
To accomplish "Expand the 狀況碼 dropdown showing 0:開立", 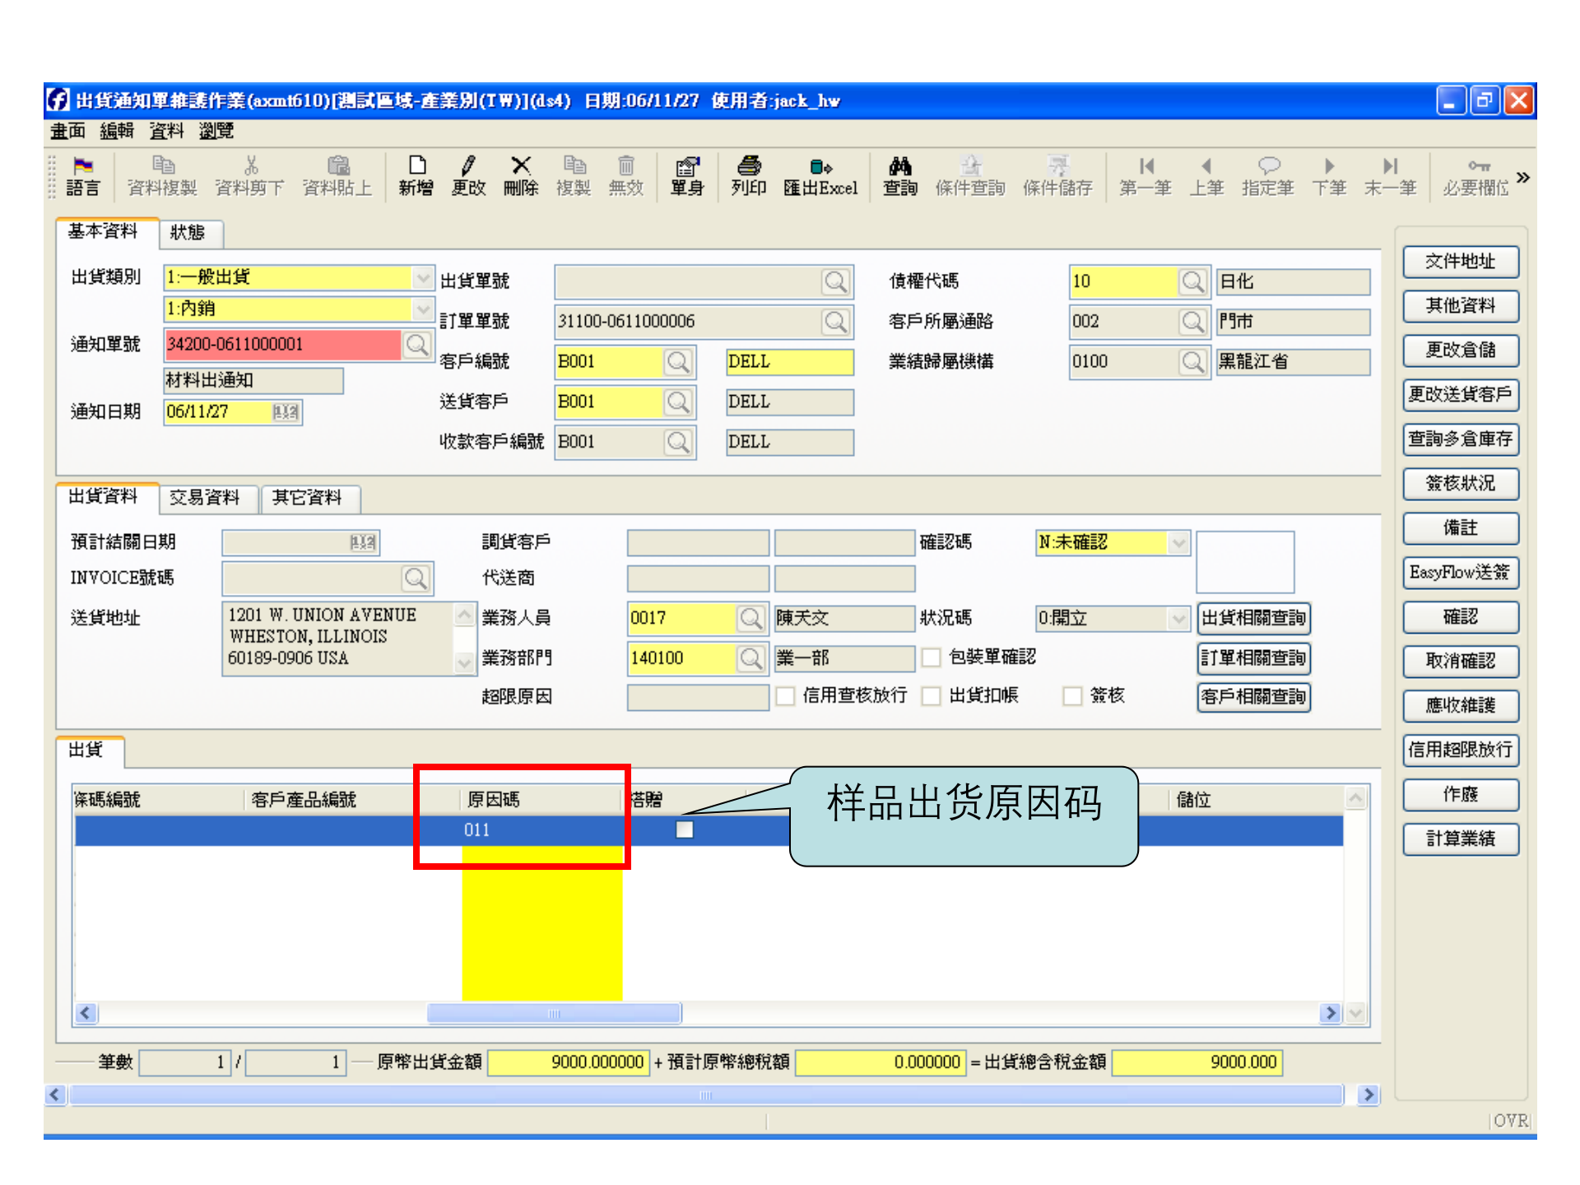I will click(1180, 619).
